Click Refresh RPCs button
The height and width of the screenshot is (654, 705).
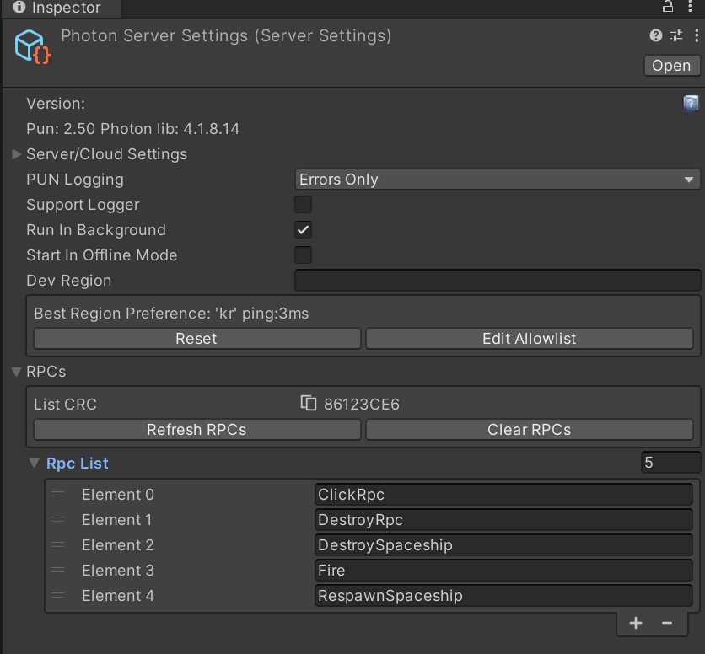pos(197,429)
